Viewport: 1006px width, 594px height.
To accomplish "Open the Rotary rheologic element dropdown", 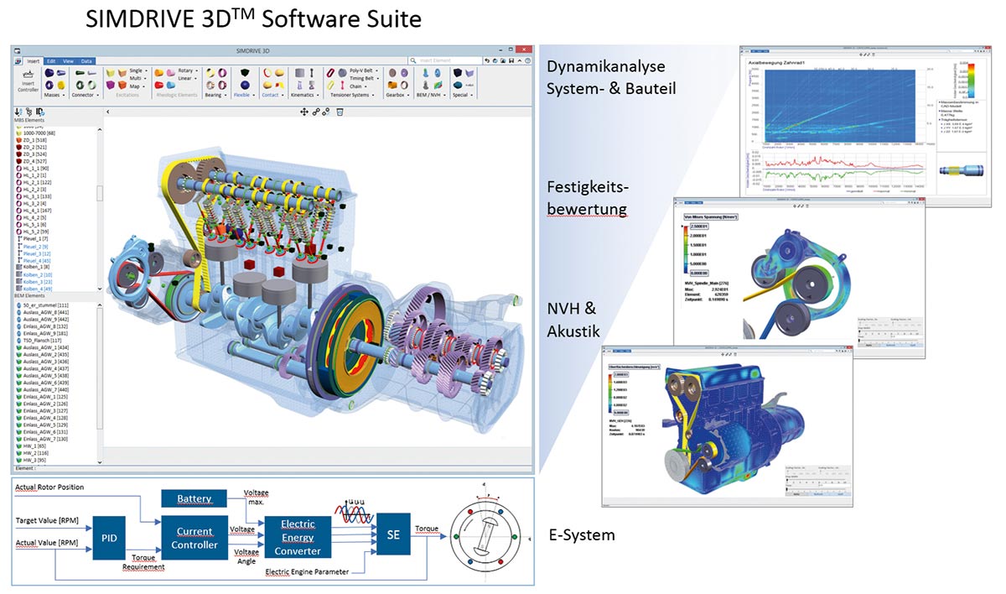I will point(188,70).
